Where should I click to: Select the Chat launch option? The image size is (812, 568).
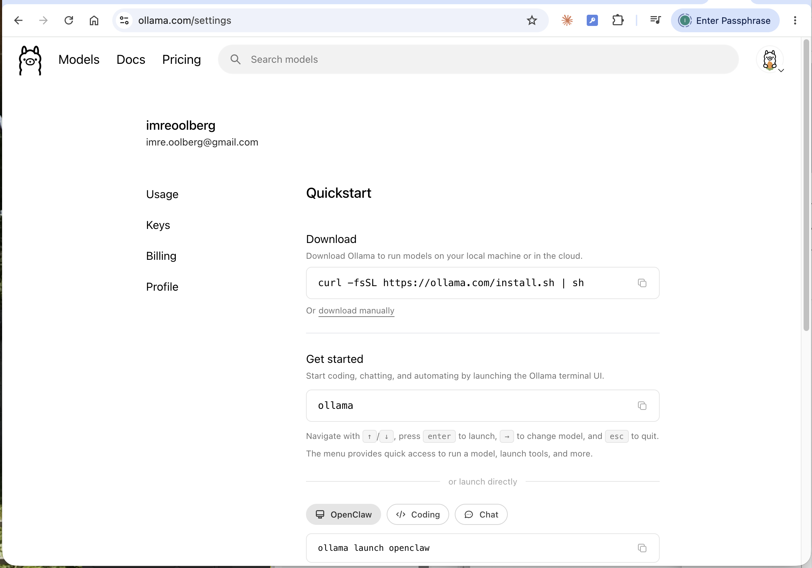click(481, 514)
